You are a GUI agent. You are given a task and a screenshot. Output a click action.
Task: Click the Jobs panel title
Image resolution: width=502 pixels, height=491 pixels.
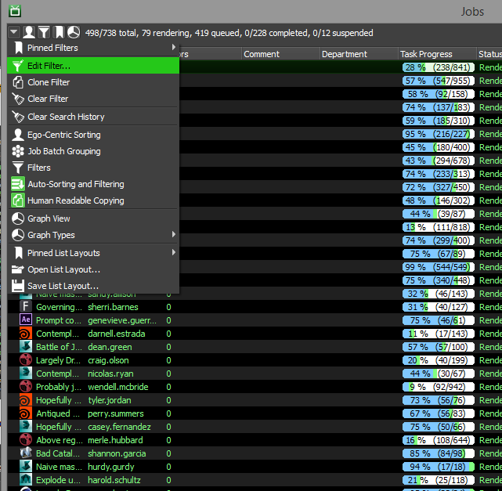tap(472, 12)
